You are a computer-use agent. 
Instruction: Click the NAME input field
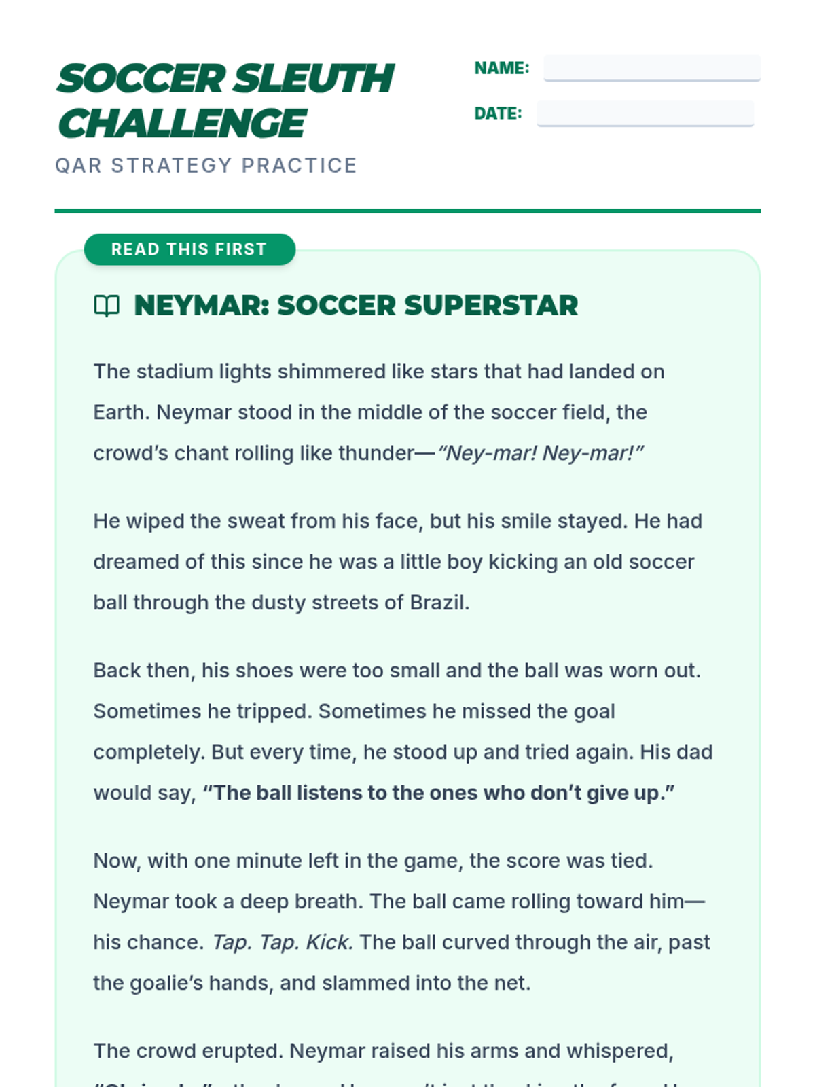pyautogui.click(x=651, y=68)
